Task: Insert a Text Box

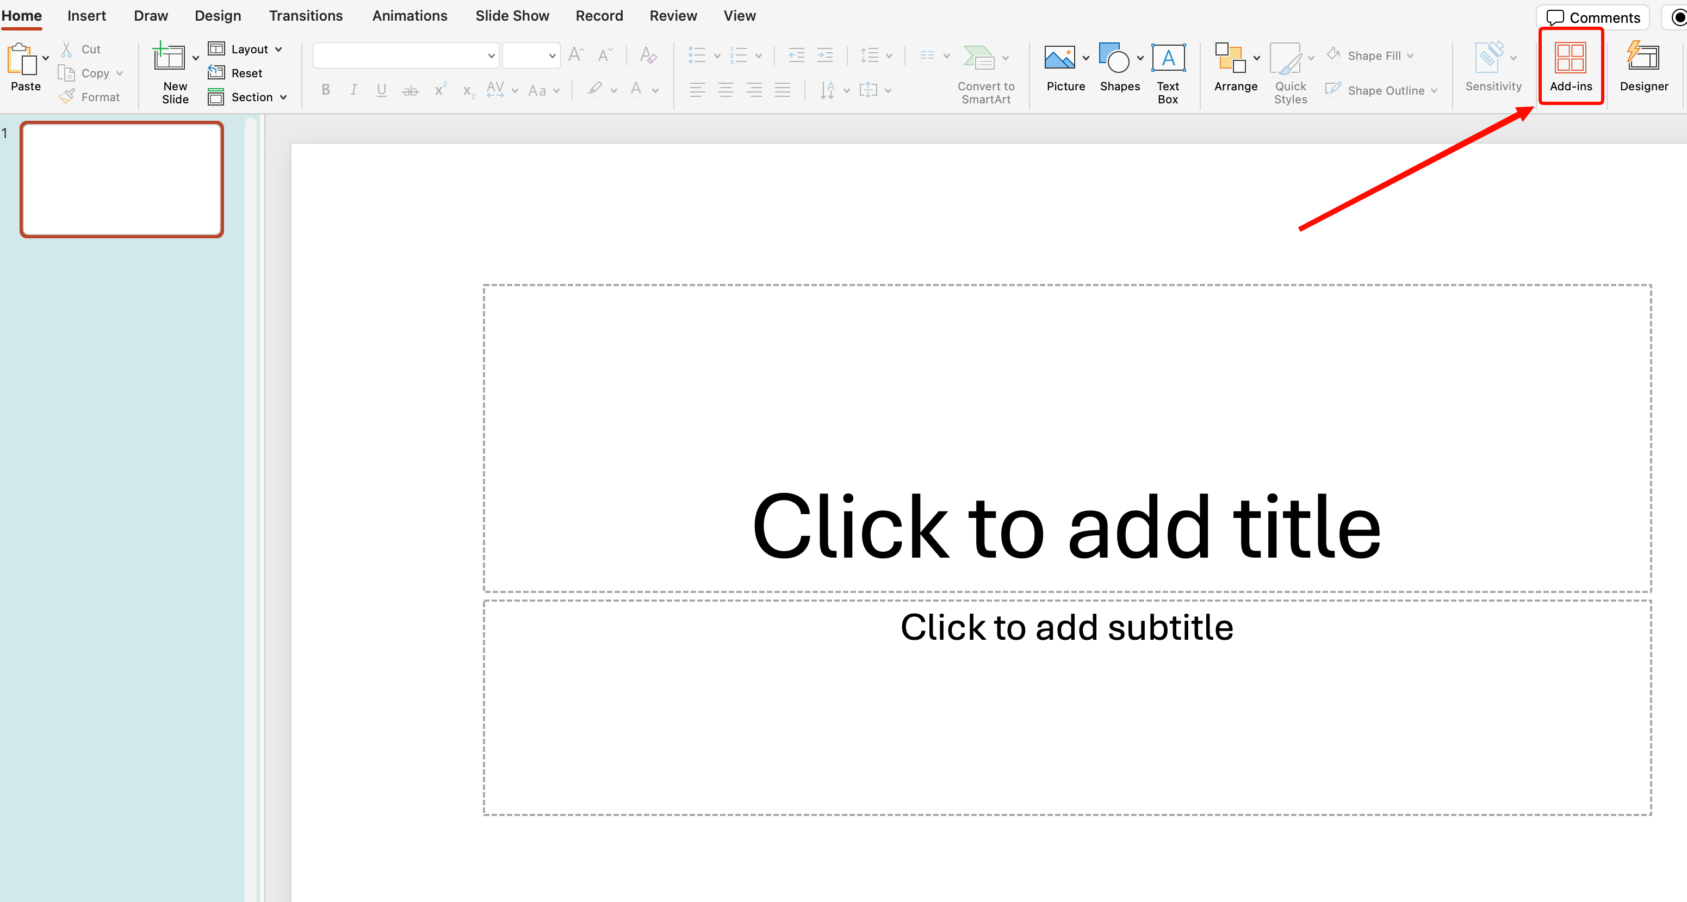Action: coord(1168,58)
